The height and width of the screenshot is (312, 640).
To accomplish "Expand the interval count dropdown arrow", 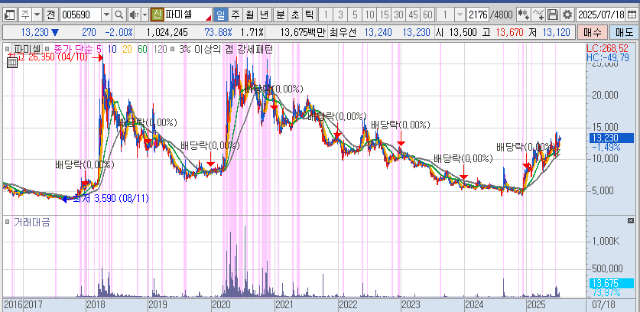I will click(x=459, y=15).
